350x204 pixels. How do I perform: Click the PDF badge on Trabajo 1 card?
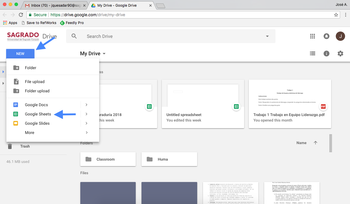[323, 106]
